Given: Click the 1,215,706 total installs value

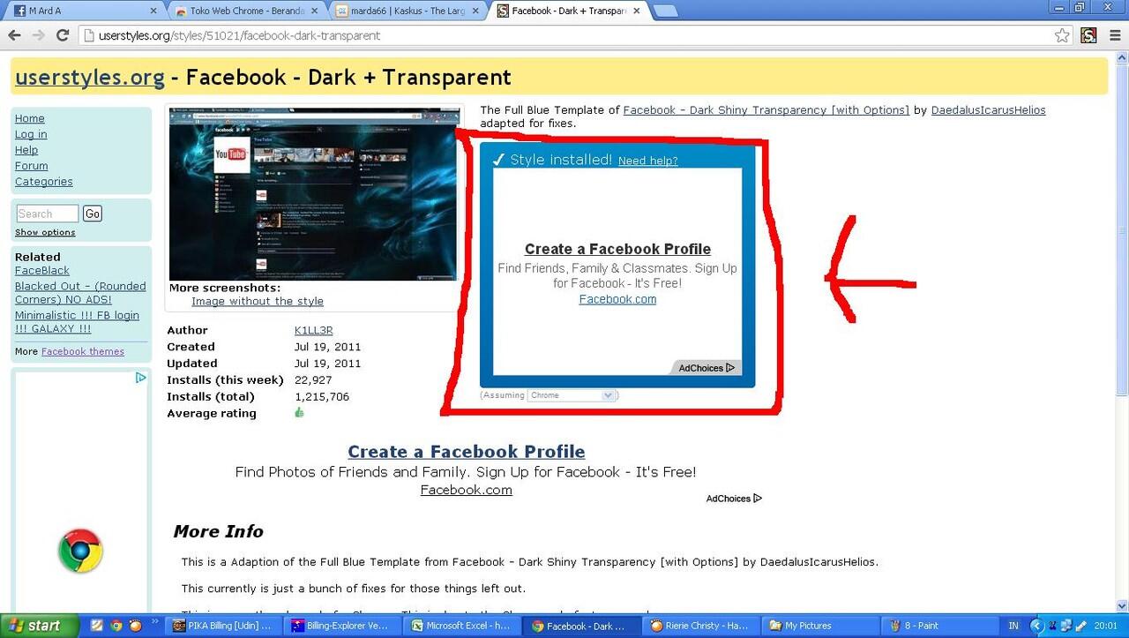Looking at the screenshot, I should pos(322,397).
